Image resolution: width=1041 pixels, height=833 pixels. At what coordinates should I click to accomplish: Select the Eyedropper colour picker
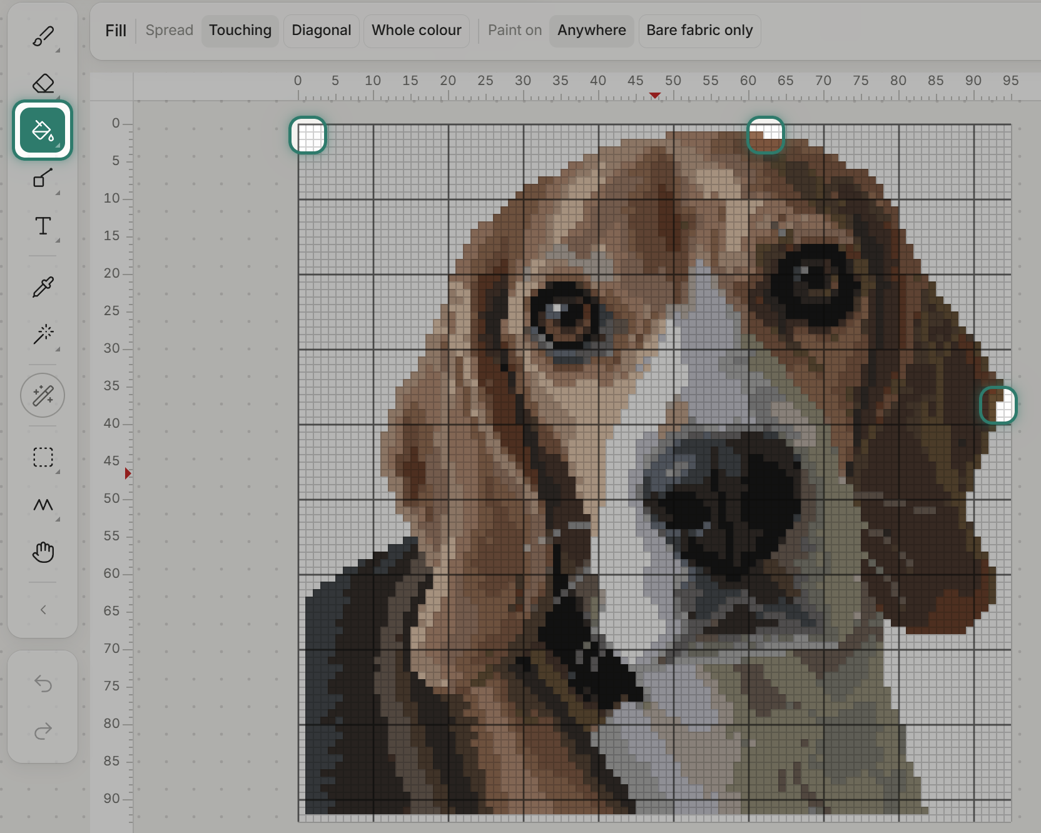coord(43,287)
